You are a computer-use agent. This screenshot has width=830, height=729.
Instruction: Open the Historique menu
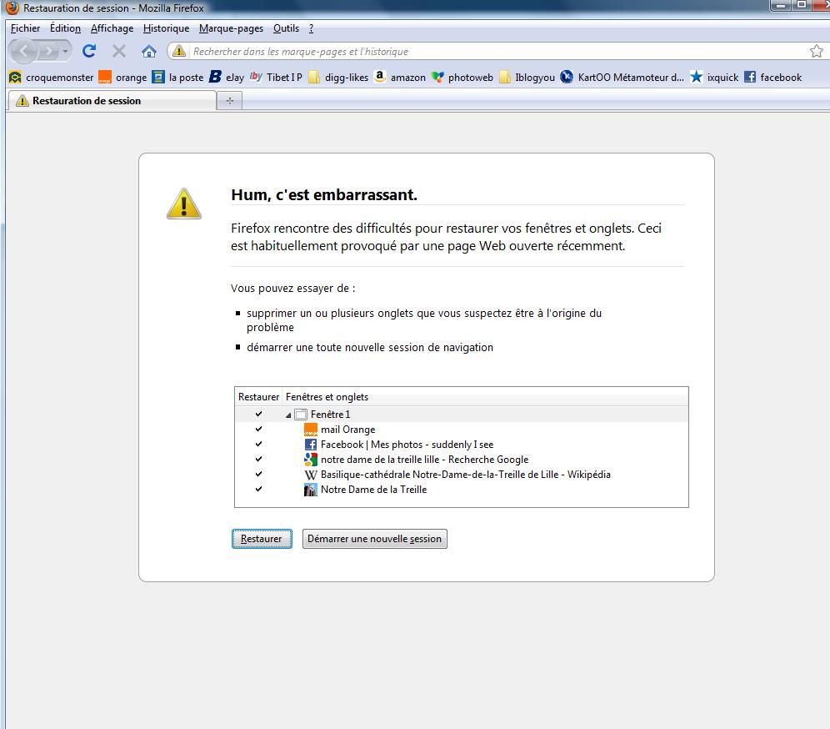[x=166, y=28]
